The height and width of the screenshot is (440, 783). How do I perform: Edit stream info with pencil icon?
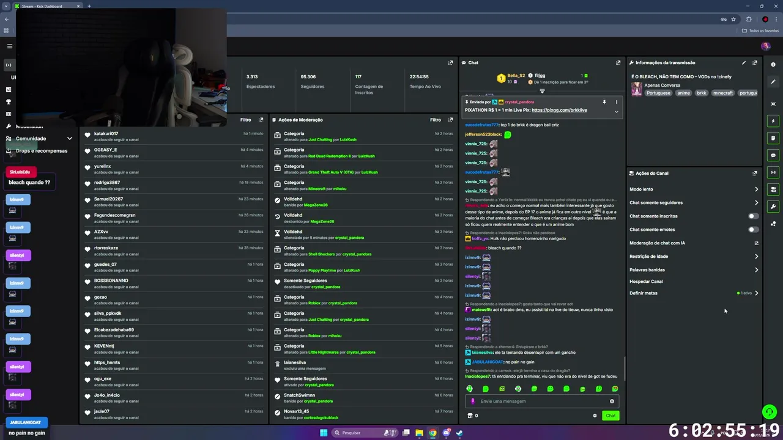(x=744, y=62)
